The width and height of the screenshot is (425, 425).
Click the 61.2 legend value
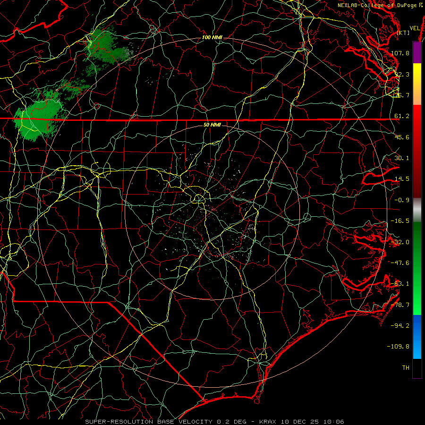click(x=402, y=116)
